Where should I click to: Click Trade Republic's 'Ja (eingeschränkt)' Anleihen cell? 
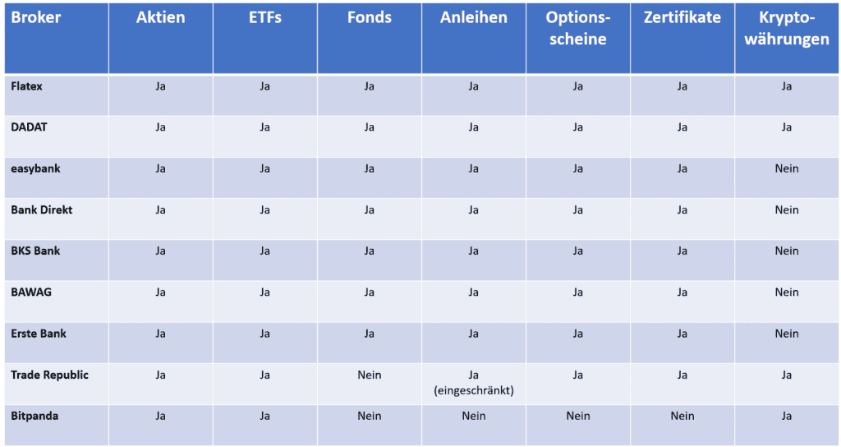[x=473, y=383]
